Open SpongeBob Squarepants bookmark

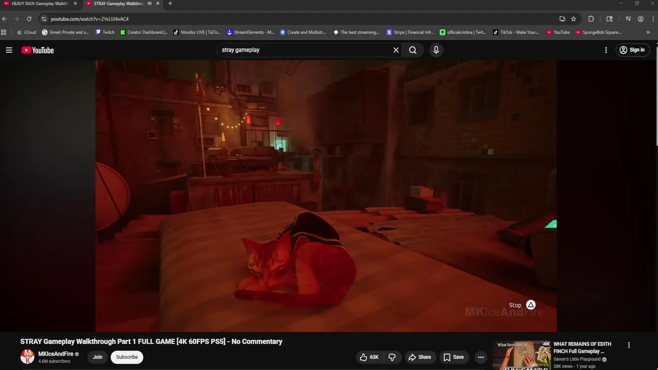pyautogui.click(x=599, y=32)
